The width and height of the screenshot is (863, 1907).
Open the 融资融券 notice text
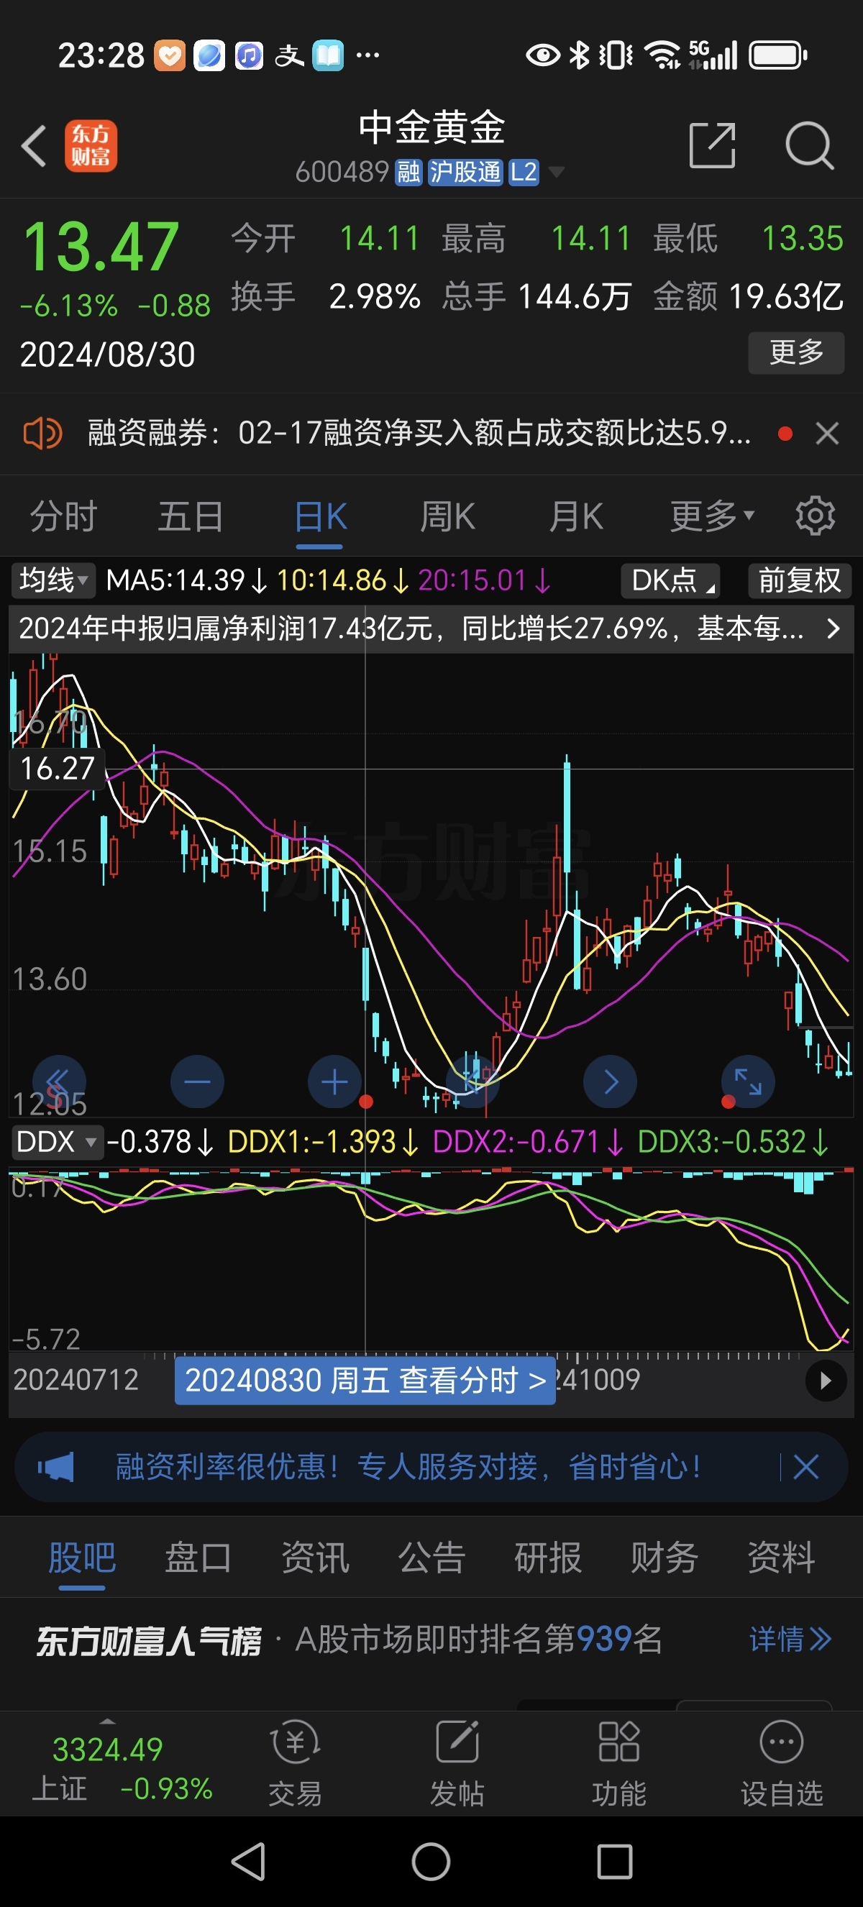coord(420,433)
